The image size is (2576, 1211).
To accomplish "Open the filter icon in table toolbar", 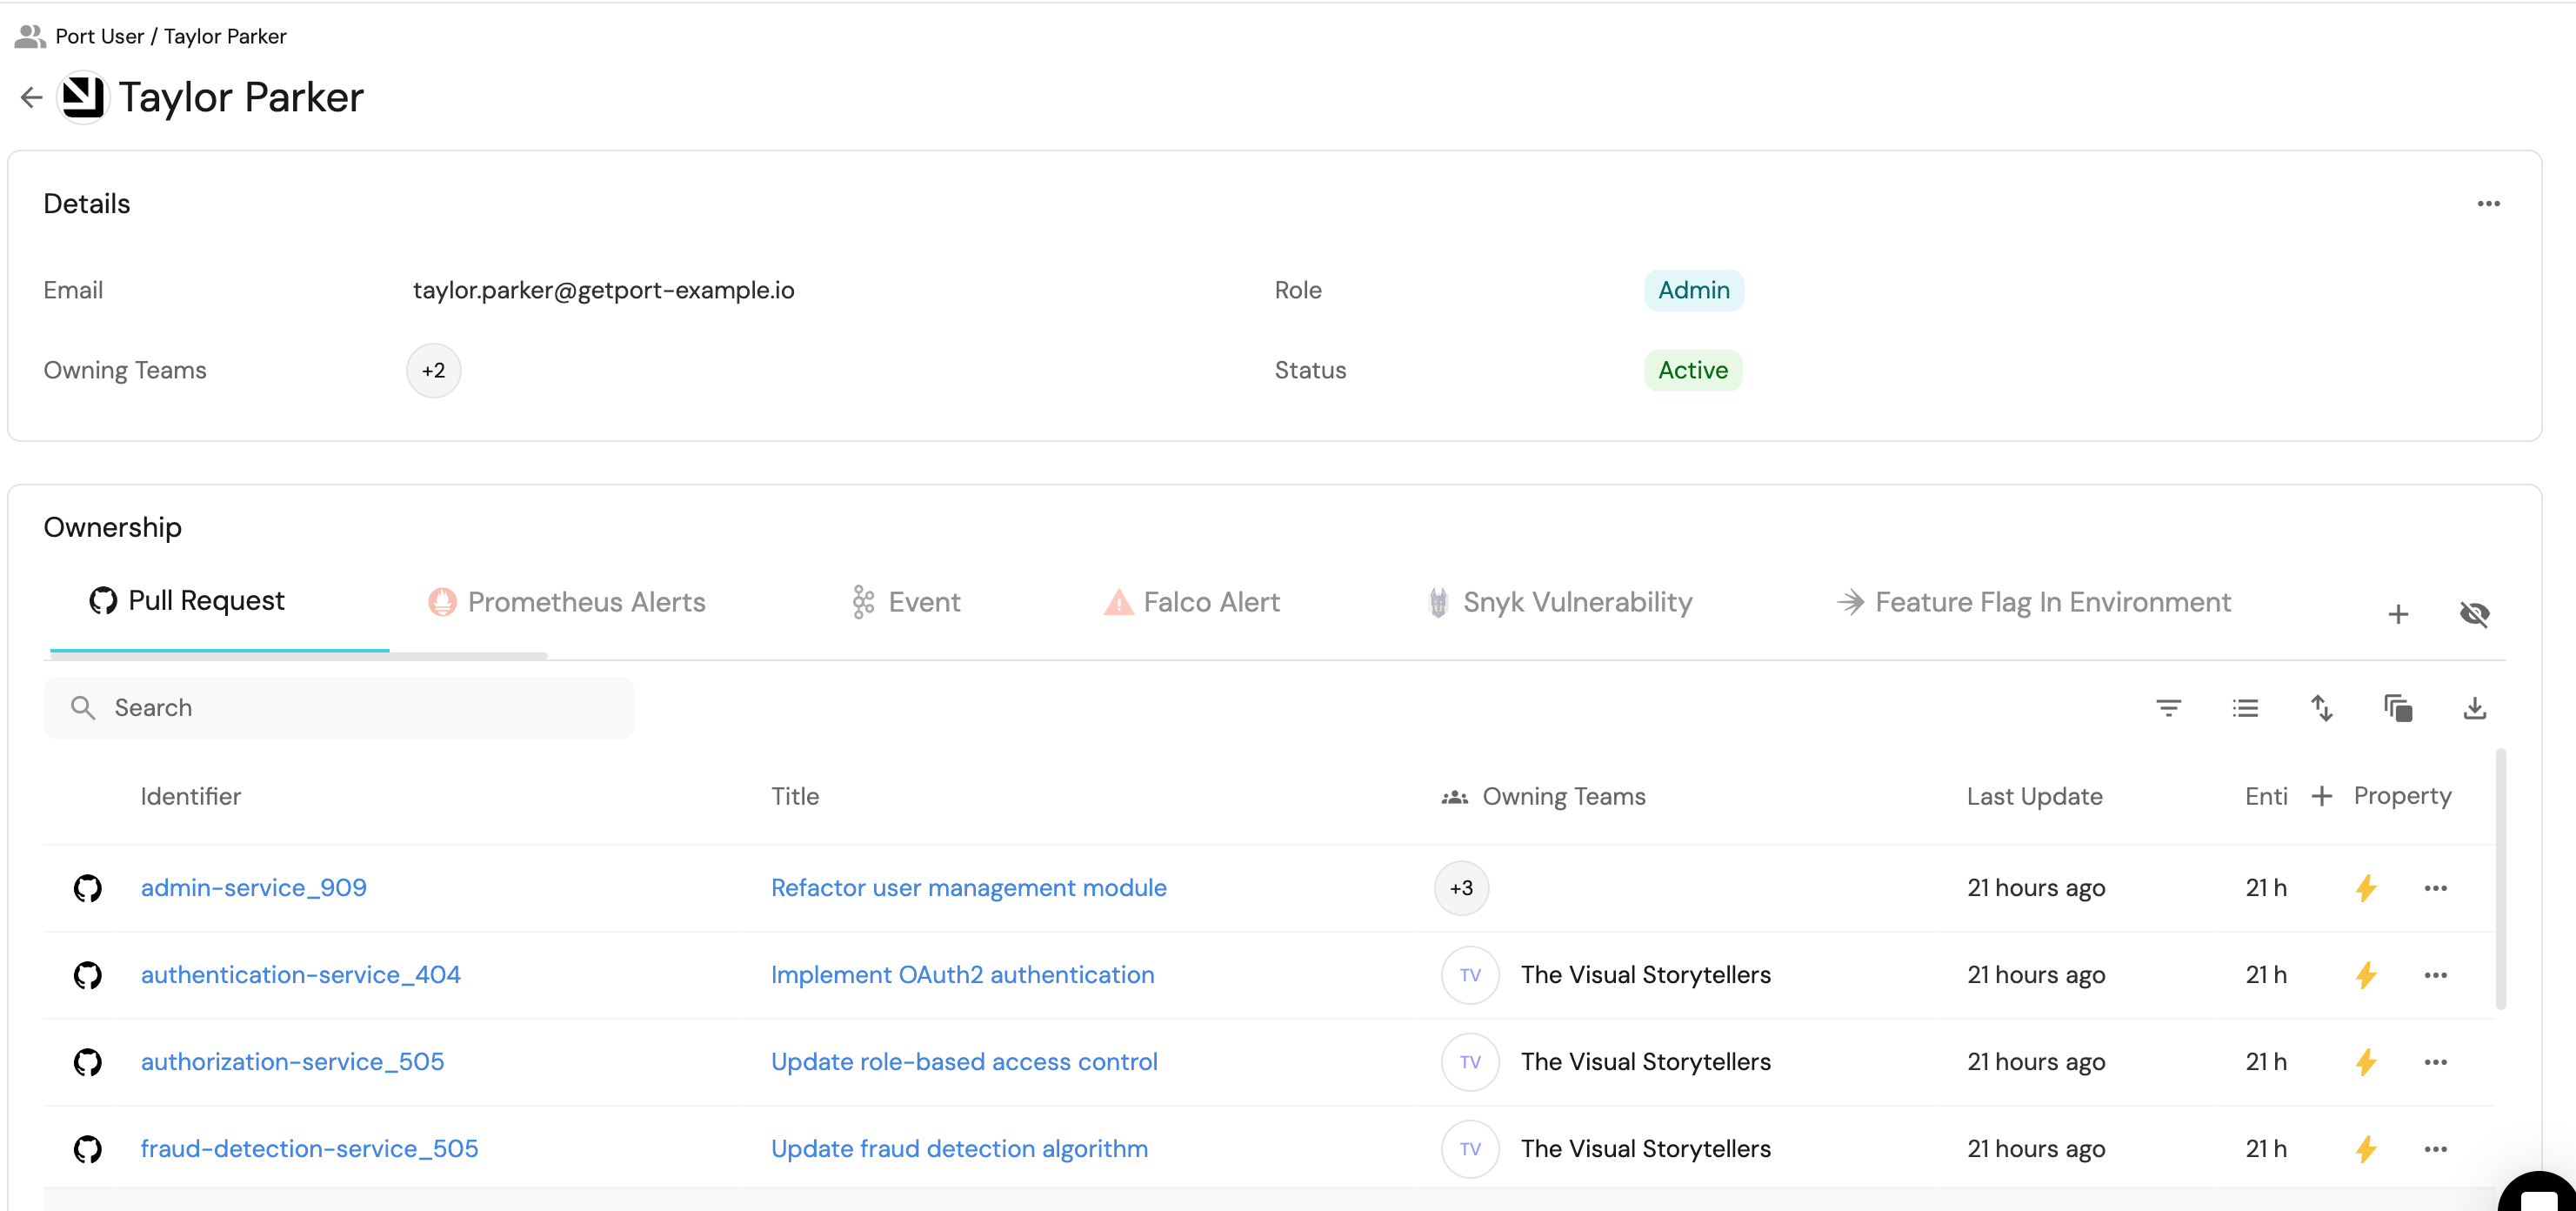I will 2168,708.
